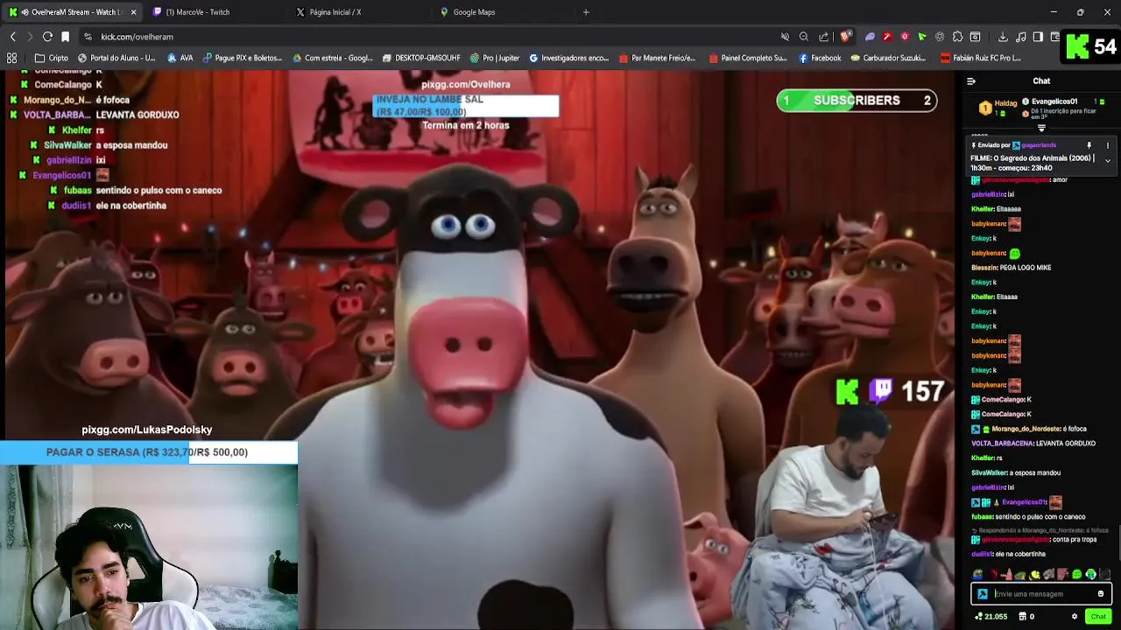Screen dimensions: 1121x630
Task: Send message with the green Chat button
Action: click(1098, 617)
